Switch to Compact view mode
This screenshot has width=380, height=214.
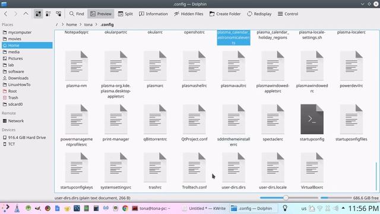pyautogui.click(x=48, y=14)
